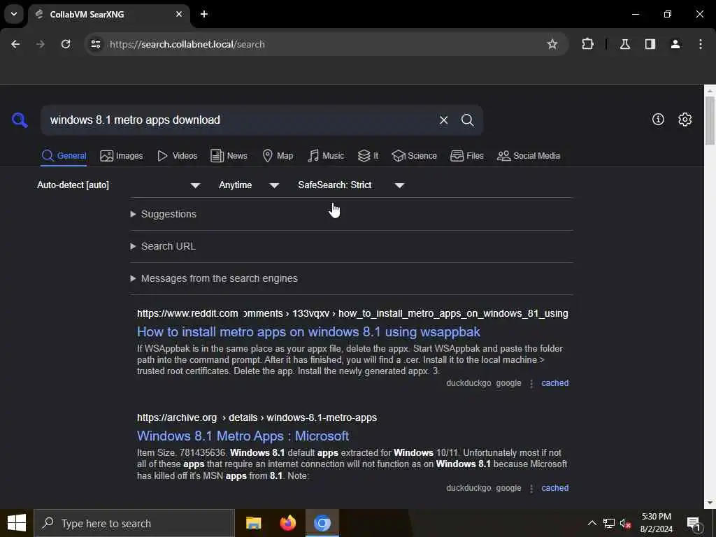Open the taskbar clock and date
716x537 pixels.
[656, 523]
